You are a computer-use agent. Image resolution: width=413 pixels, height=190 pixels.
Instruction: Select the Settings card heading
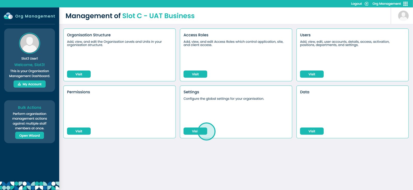click(191, 92)
